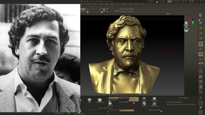The image size is (205, 115).
Task: Open the Tool menu
Action: pos(118,4)
